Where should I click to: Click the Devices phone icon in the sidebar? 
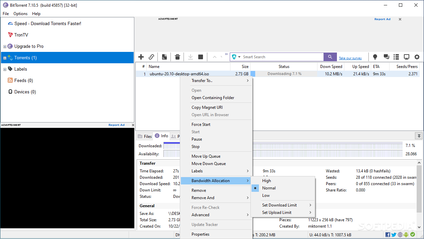[x=10, y=92]
